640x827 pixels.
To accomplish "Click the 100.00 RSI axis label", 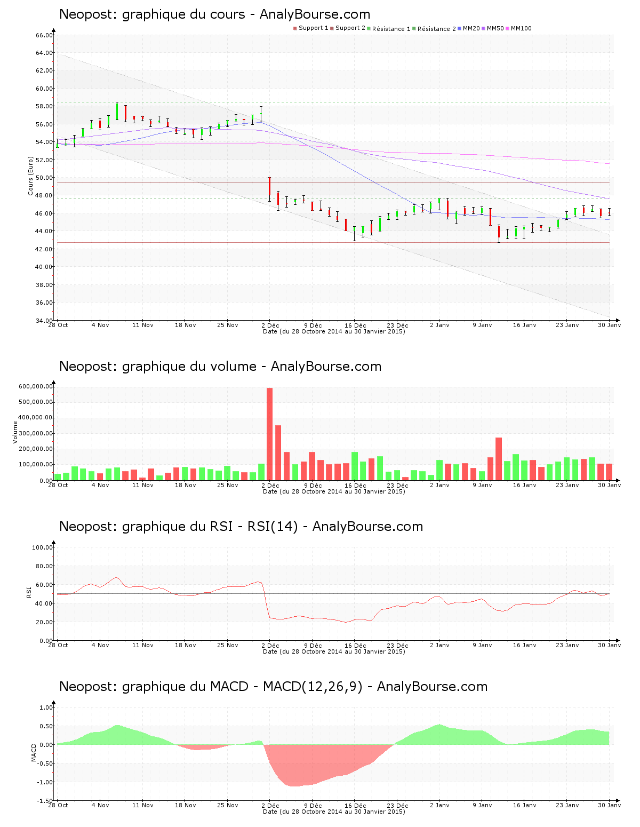I will [43, 547].
